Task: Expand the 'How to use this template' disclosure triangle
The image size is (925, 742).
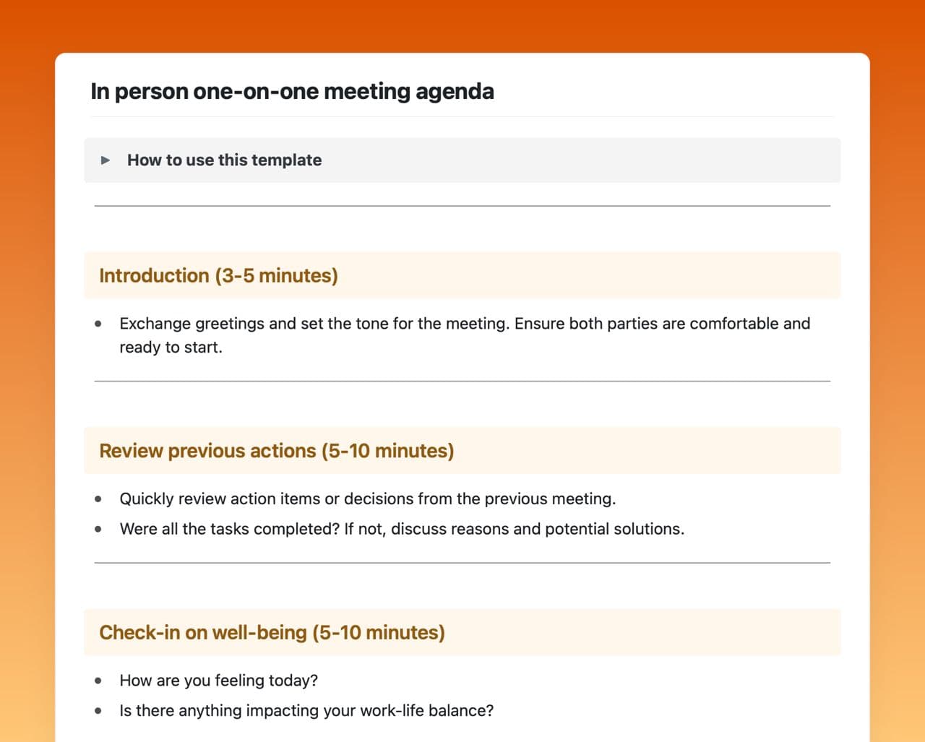Action: [106, 160]
